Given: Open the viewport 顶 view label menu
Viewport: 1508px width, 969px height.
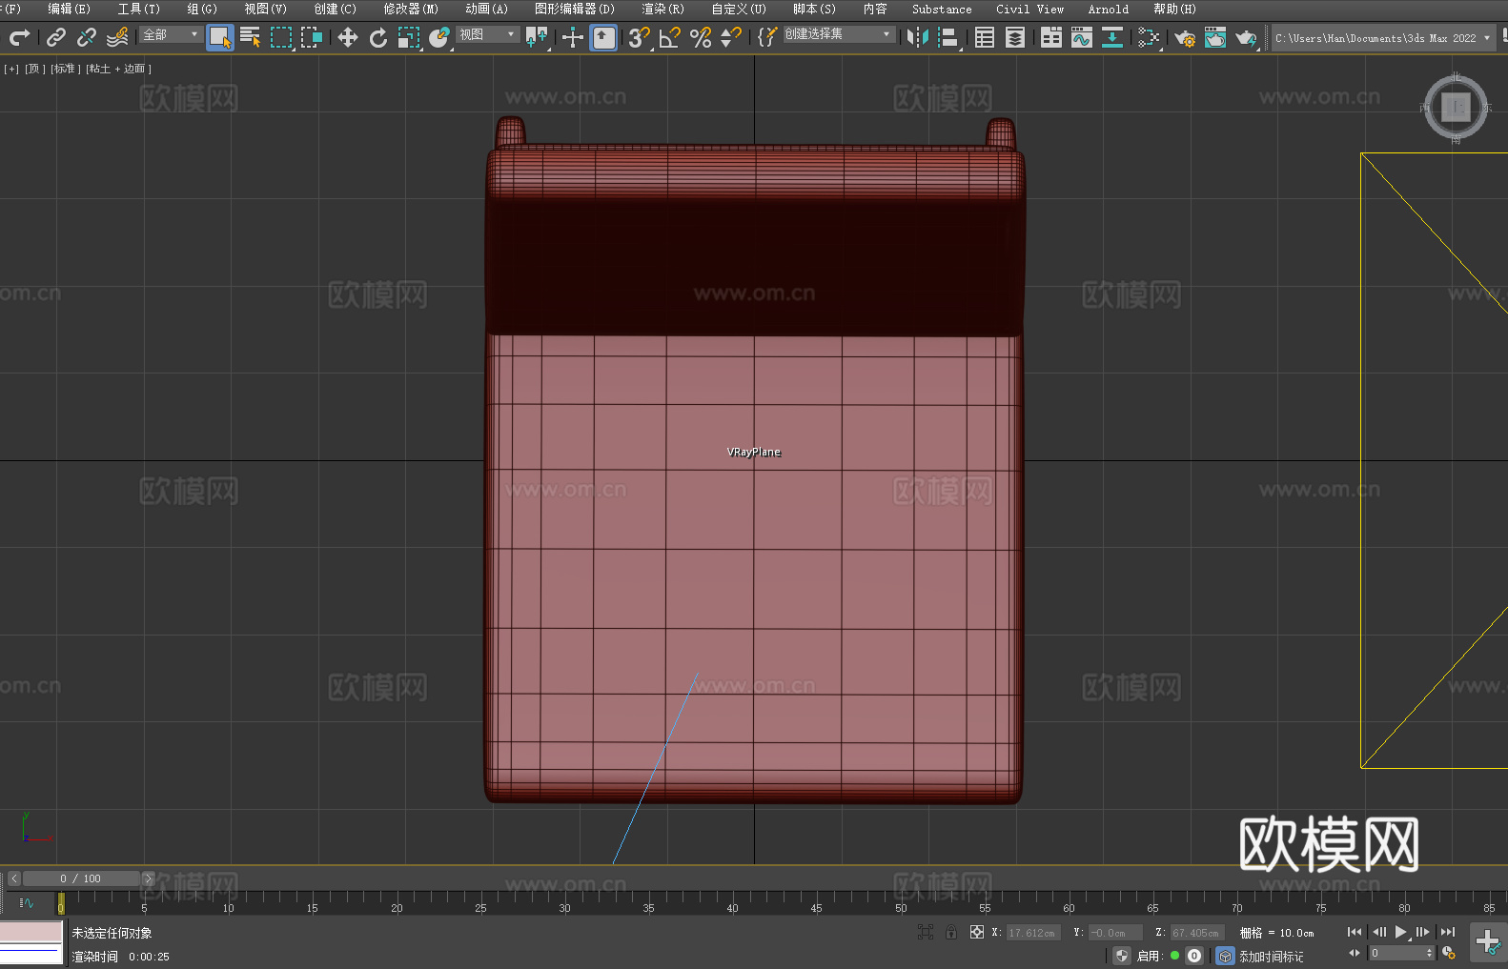Looking at the screenshot, I should pyautogui.click(x=34, y=69).
